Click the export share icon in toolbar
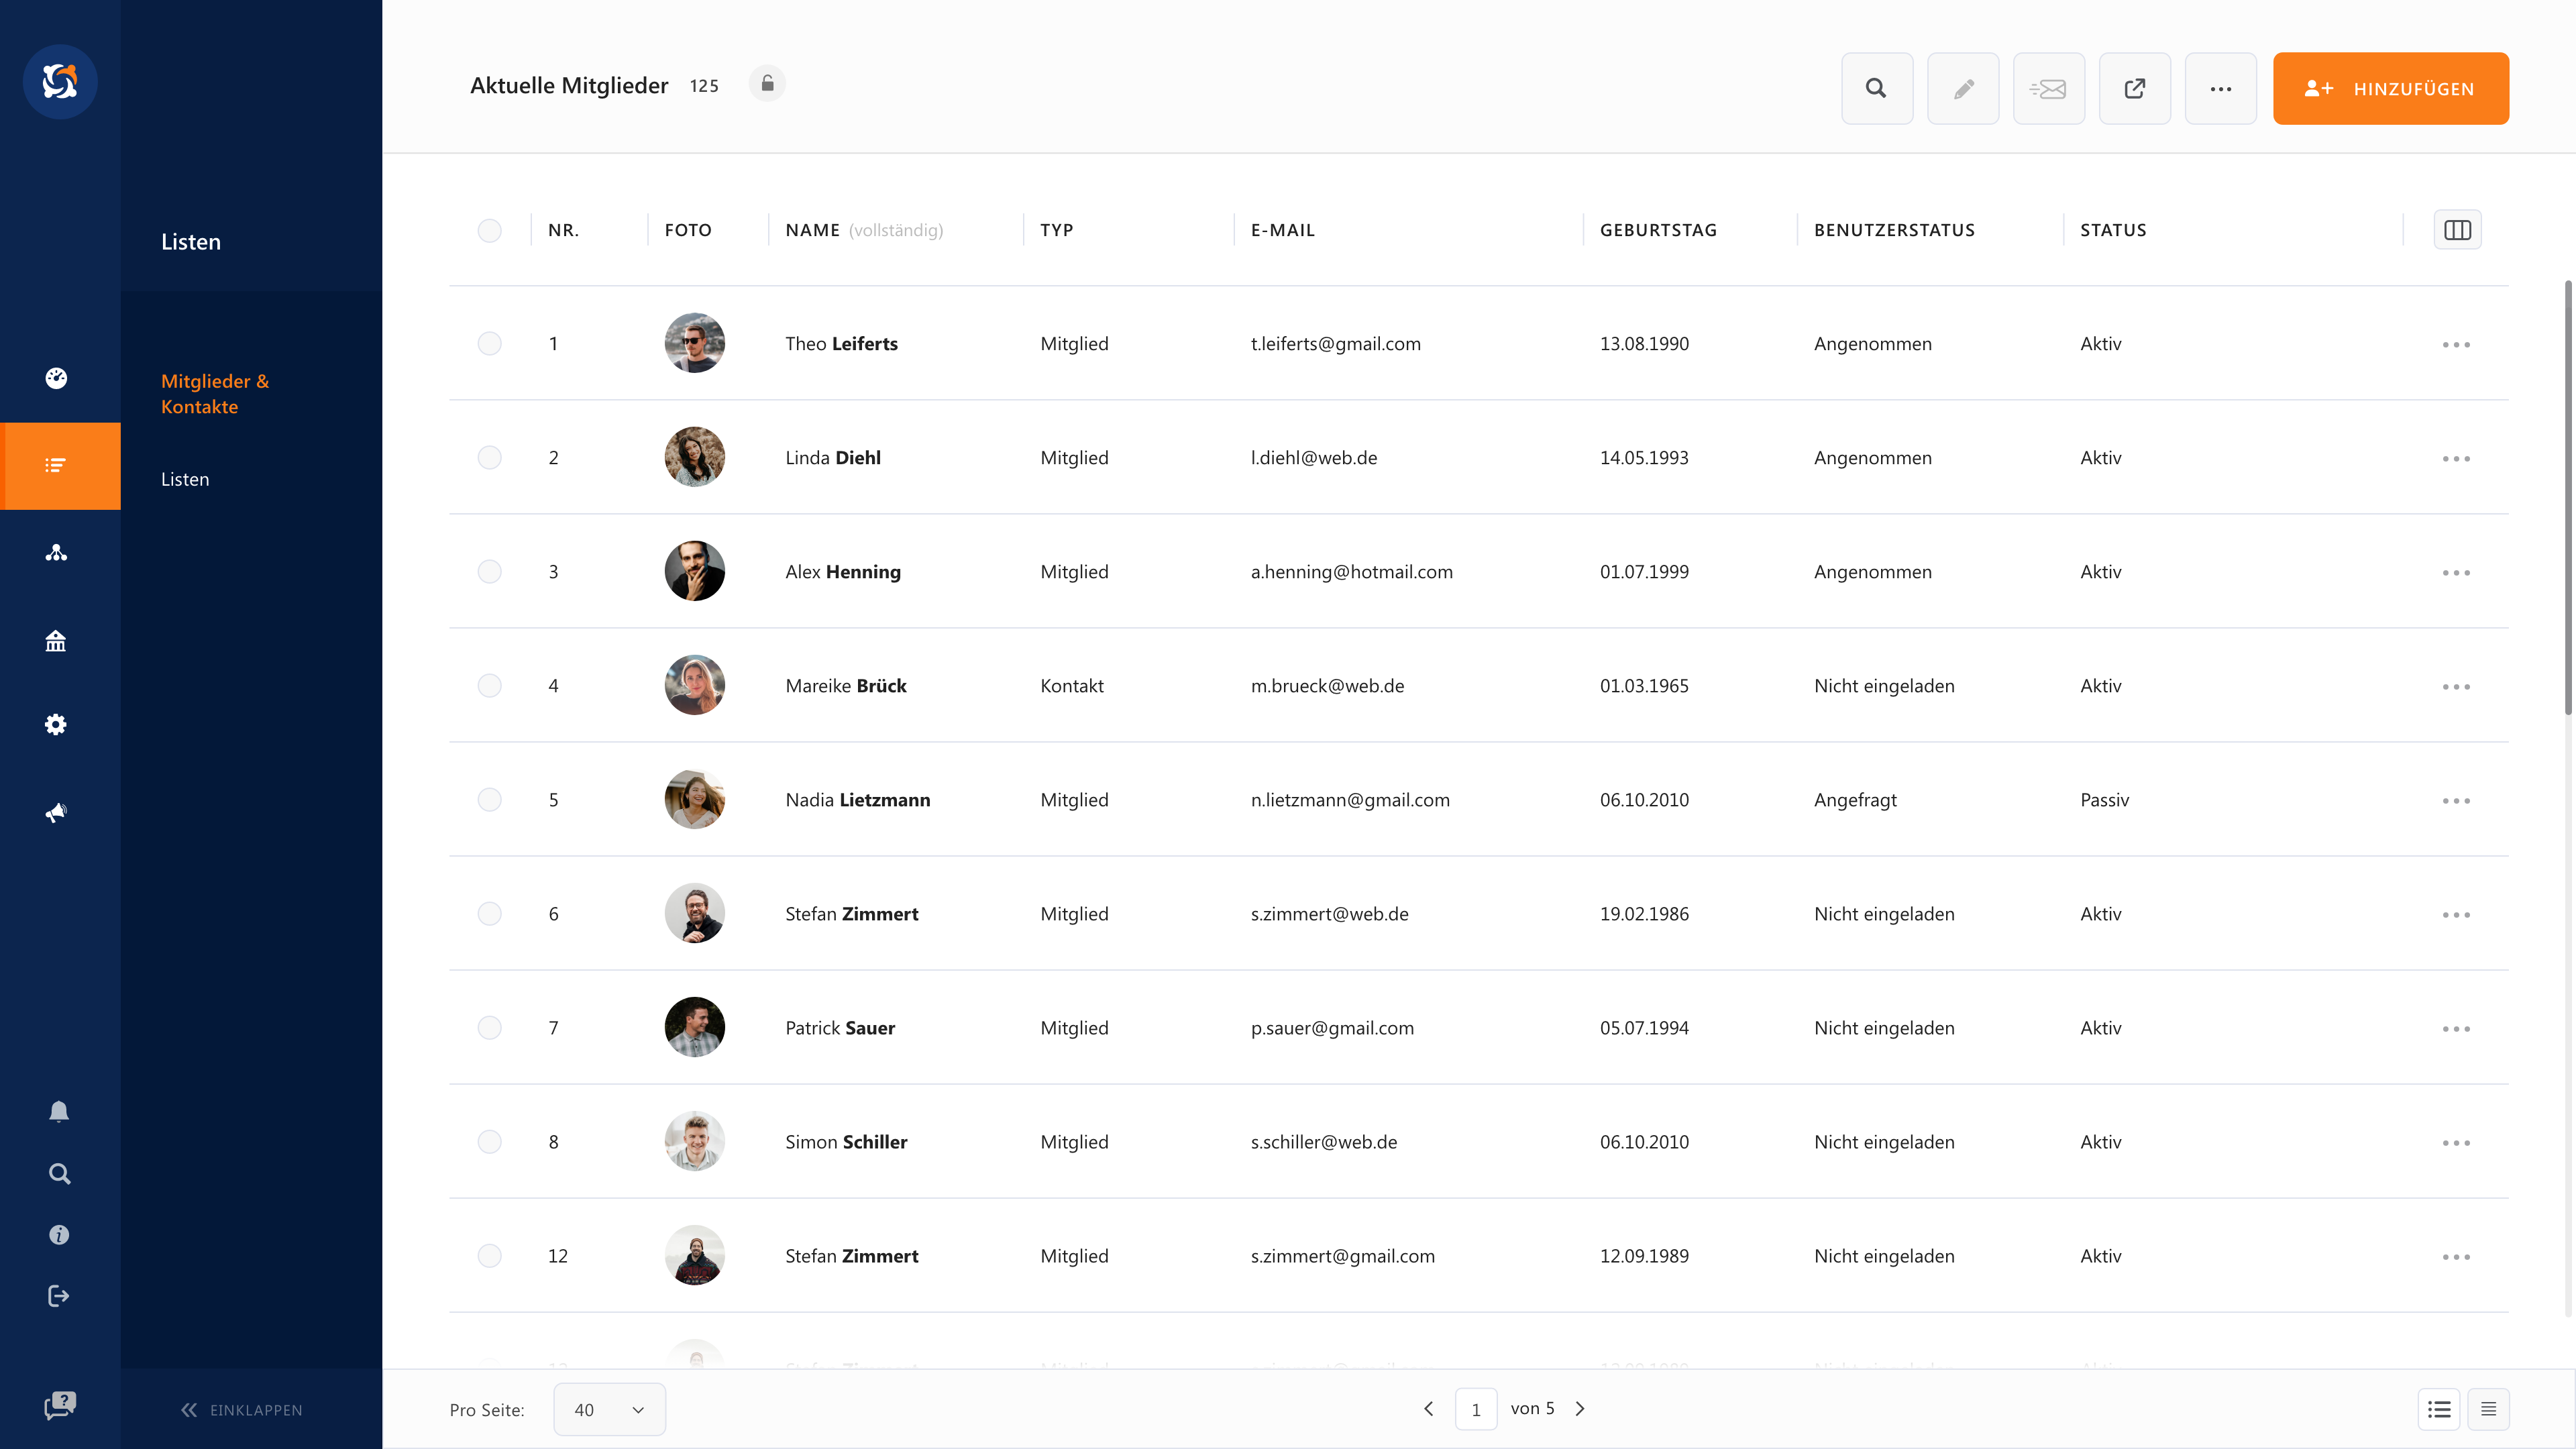2576x1449 pixels. (2134, 89)
